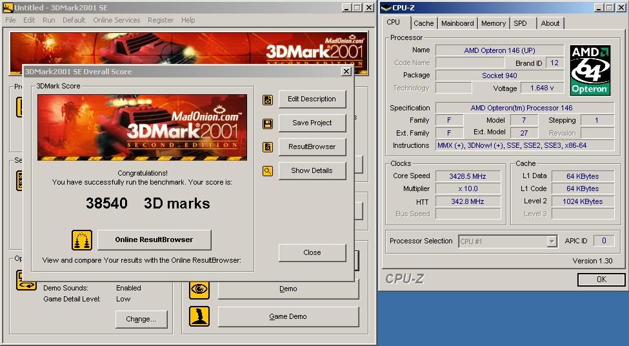This screenshot has height=346, width=629.
Task: Switch to the Mainboard tab in CPU-Z
Action: 457,23
